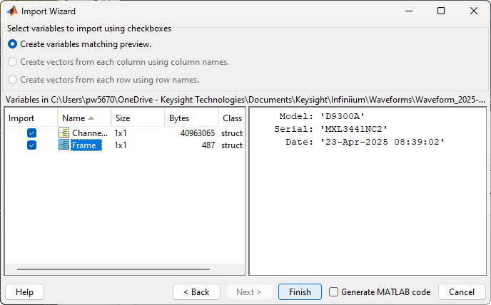This screenshot has width=491, height=305.
Task: Enable Generate MATLAB code checkbox
Action: 334,292
